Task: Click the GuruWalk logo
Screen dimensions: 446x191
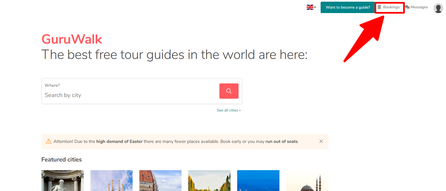Action: 72,39
